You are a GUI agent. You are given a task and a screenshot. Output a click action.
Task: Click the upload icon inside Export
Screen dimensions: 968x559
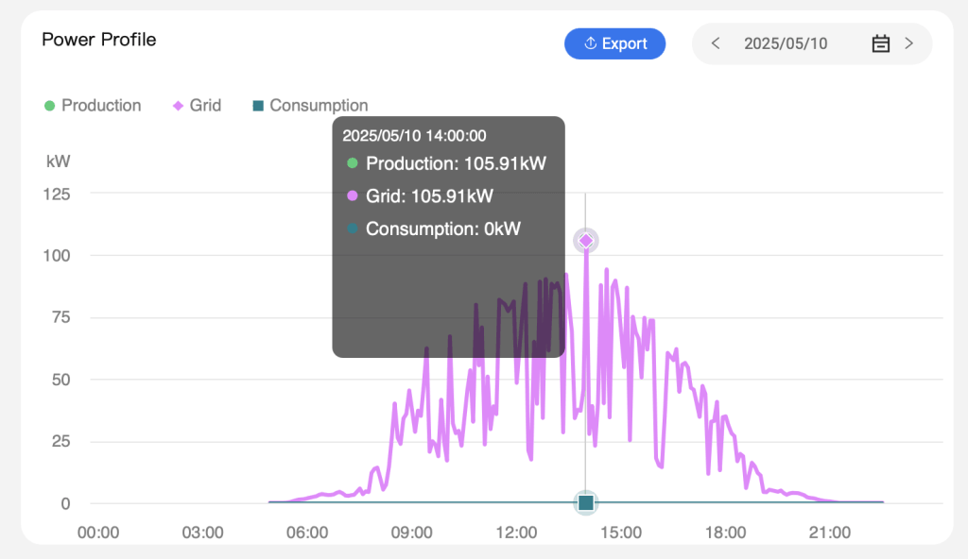click(x=590, y=43)
